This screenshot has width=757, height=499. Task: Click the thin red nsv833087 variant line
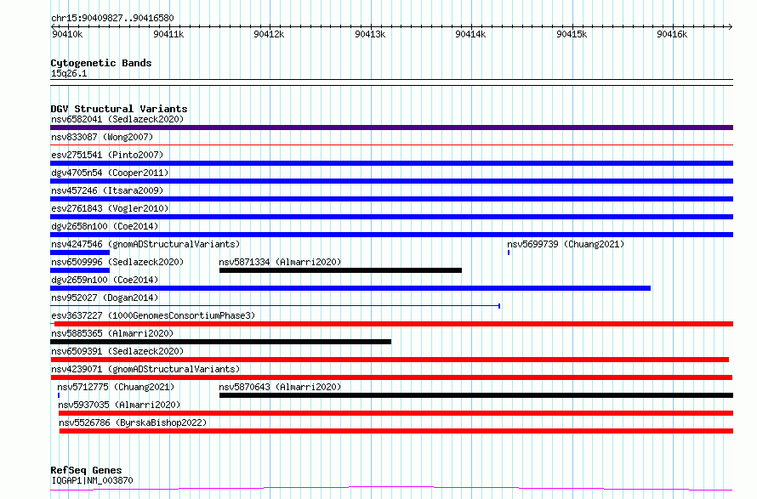pyautogui.click(x=391, y=145)
